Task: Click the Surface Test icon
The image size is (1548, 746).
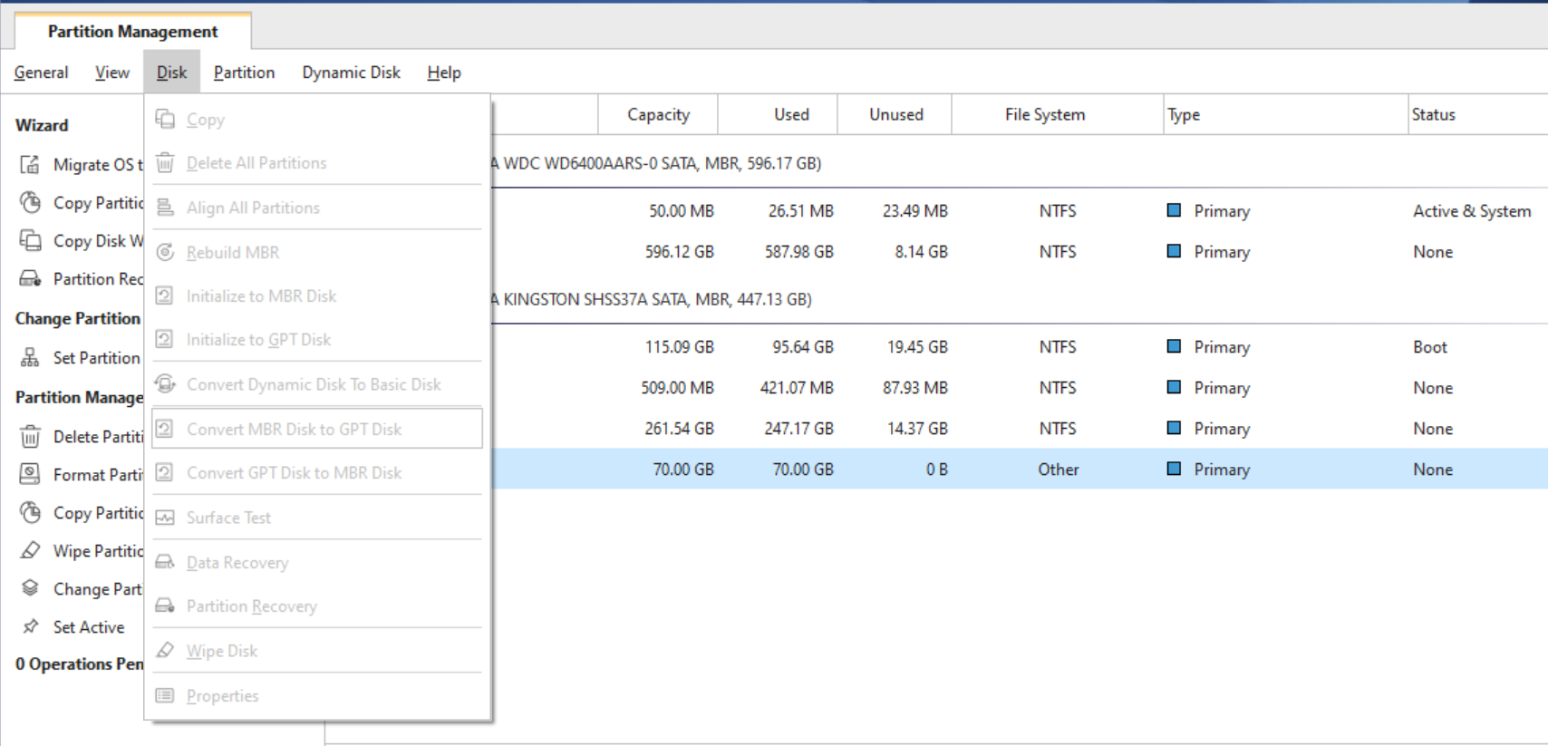Action: (x=165, y=518)
